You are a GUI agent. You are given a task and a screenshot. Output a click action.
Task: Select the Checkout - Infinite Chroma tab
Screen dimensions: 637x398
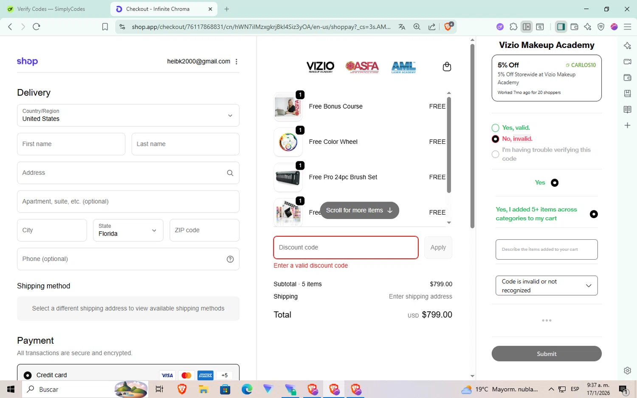point(163,9)
